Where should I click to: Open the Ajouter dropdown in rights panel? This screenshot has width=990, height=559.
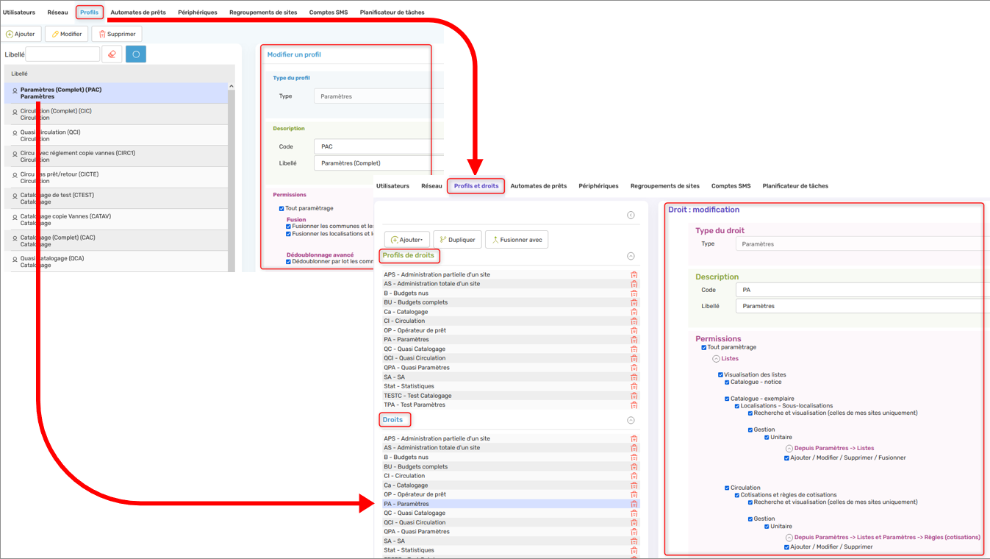point(406,240)
